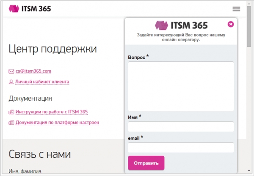Open the cs@itsm365.com email link

click(33, 71)
